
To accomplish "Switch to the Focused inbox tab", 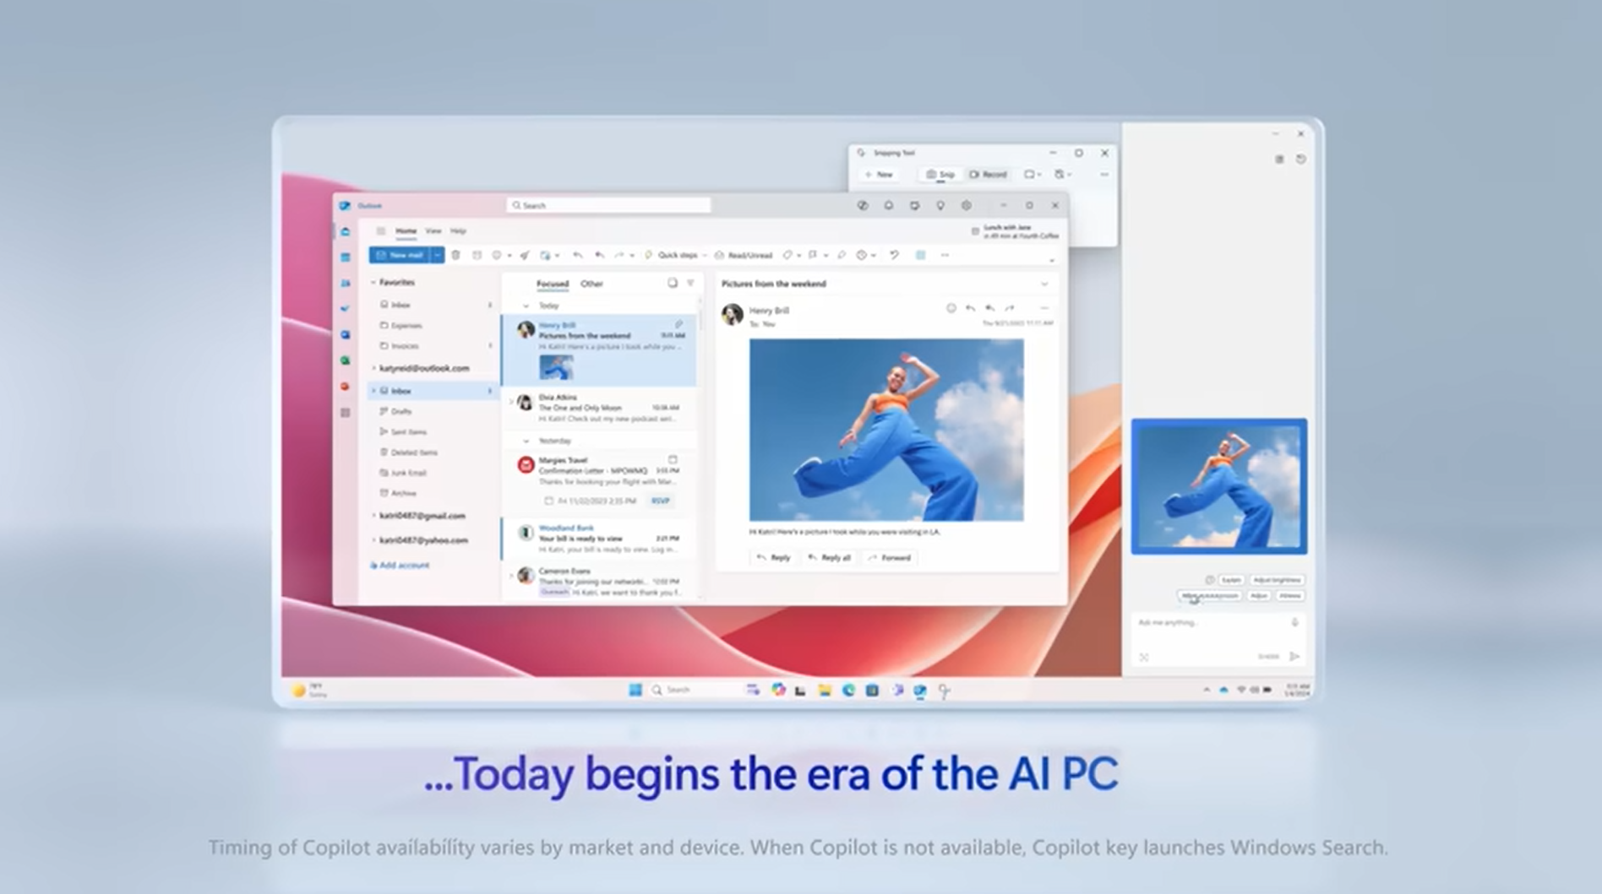I will pyautogui.click(x=553, y=284).
